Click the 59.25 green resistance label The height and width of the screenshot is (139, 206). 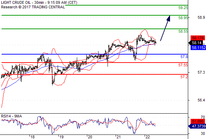183,8
